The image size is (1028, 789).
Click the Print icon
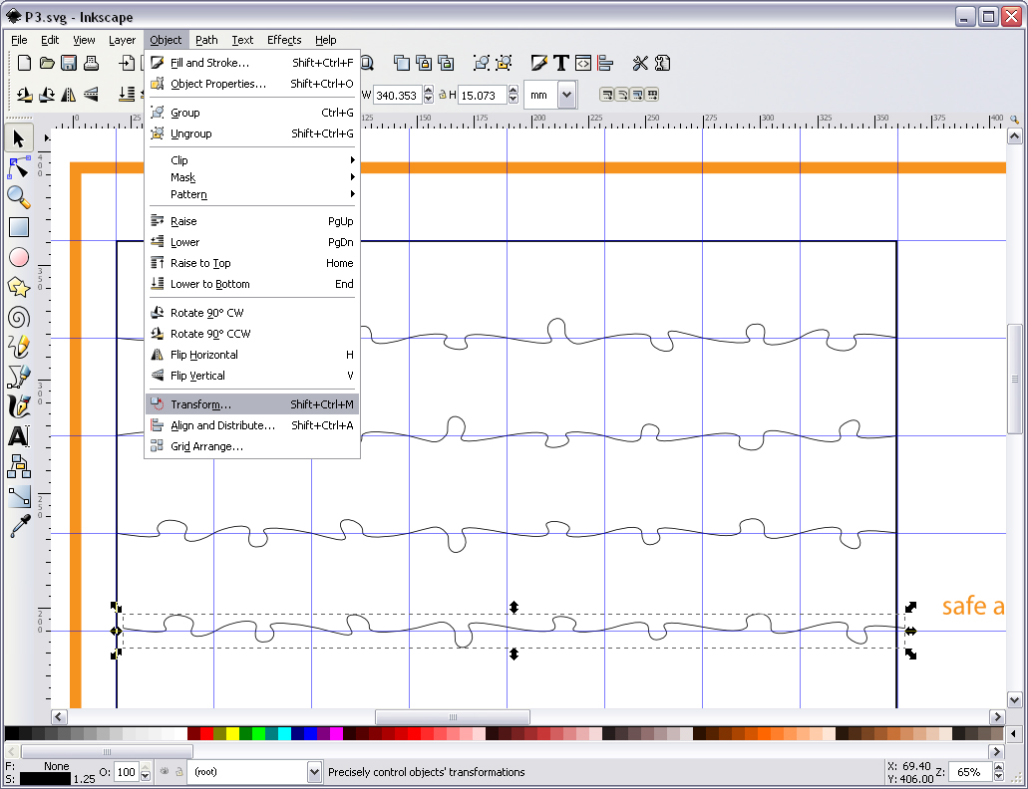pyautogui.click(x=91, y=63)
